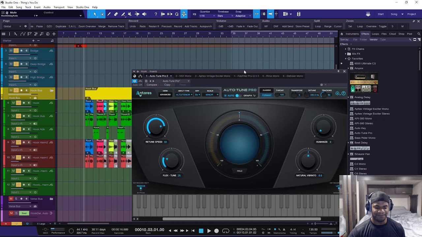
Task: Select the Bend tool
Action: coord(137,14)
